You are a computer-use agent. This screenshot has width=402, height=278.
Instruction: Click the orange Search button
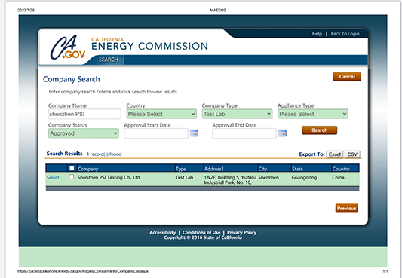click(x=320, y=130)
